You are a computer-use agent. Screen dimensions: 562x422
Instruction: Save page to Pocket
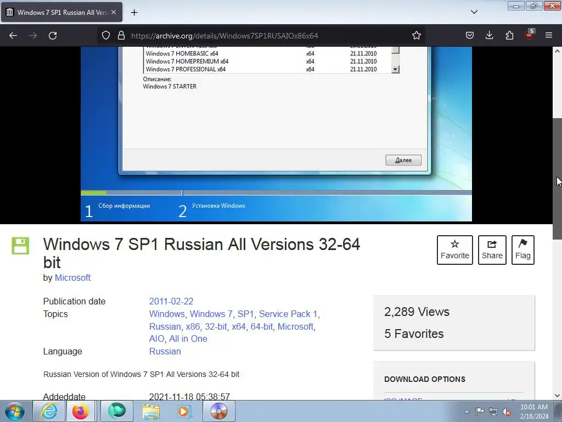pos(470,36)
